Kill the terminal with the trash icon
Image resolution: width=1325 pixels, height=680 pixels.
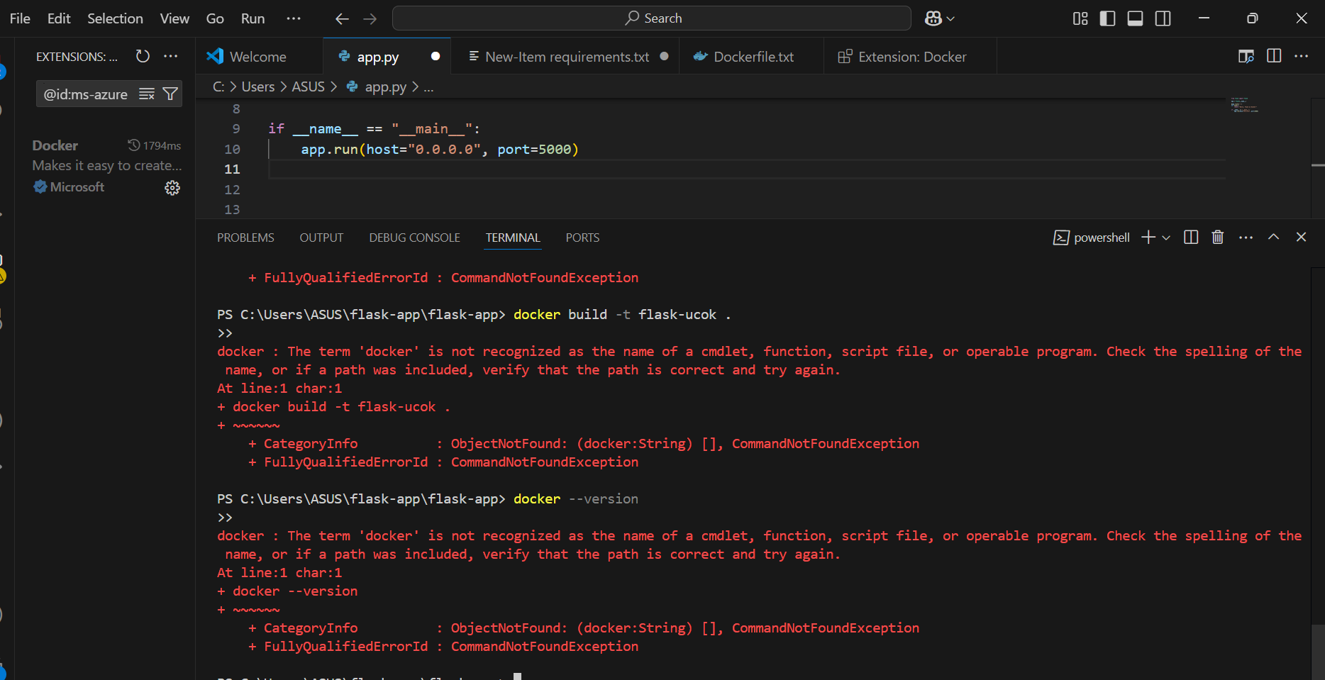pos(1217,237)
